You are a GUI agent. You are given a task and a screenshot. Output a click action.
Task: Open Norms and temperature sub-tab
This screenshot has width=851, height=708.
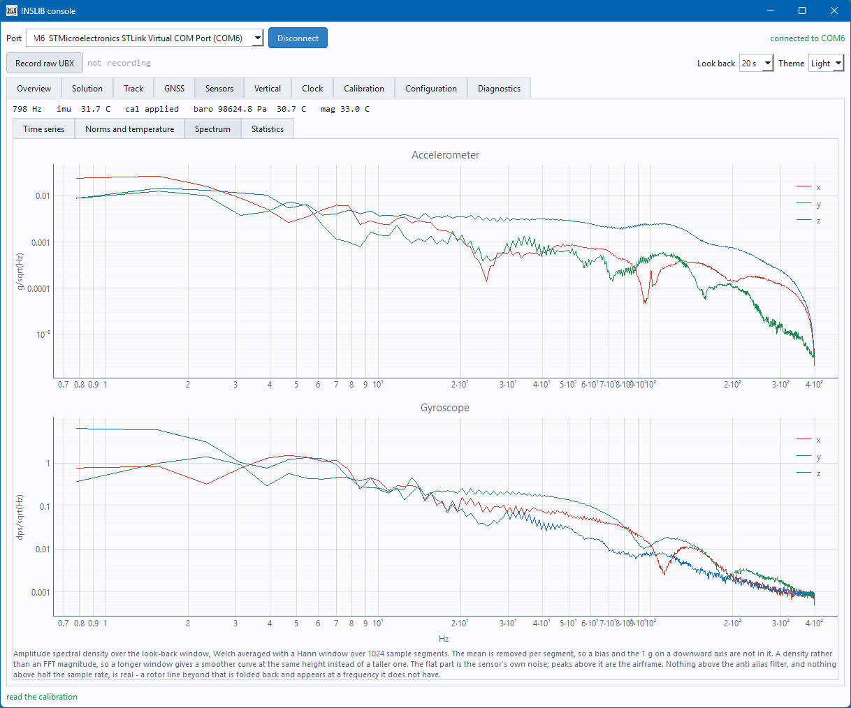[130, 129]
